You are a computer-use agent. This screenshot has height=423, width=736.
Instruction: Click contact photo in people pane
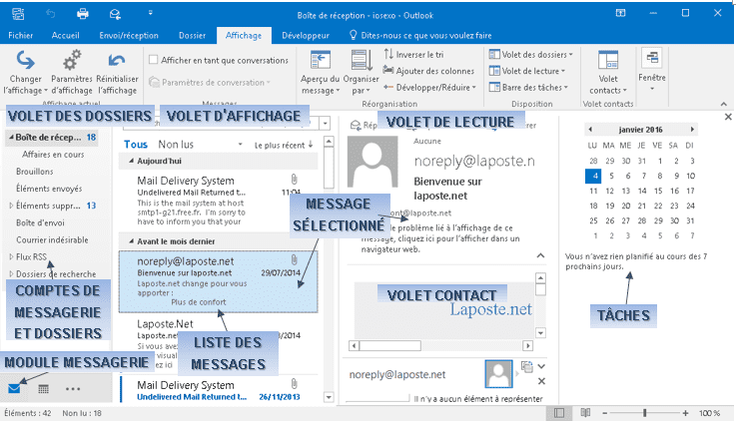tap(498, 374)
